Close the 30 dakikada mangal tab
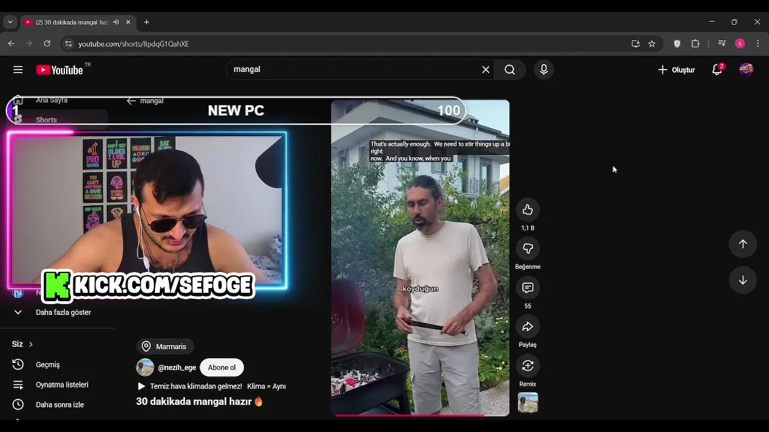The height and width of the screenshot is (432, 769). tap(128, 22)
